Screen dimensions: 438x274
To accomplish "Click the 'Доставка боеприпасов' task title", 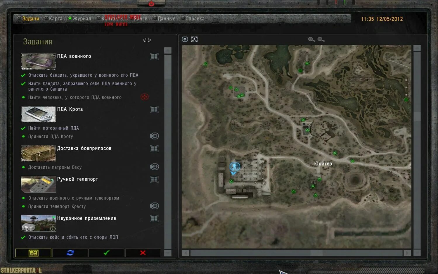I will click(x=84, y=149).
